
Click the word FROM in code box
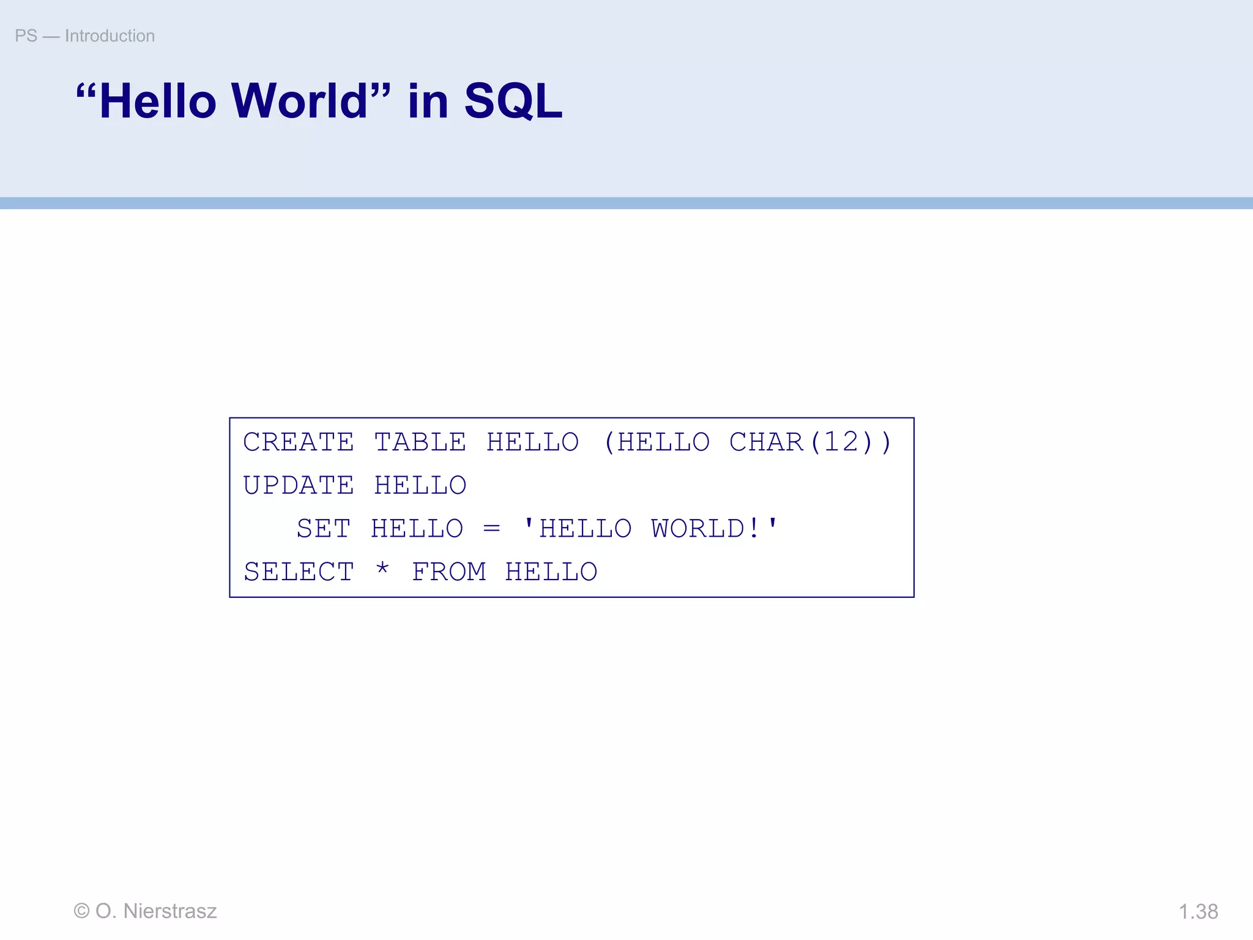pos(448,572)
